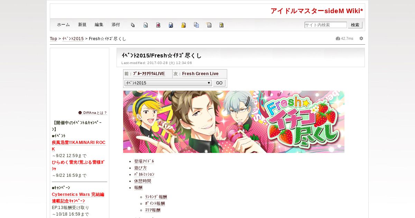The width and height of the screenshot is (415, 218).
Task: Jump to 遊び方 section
Action: (x=140, y=168)
